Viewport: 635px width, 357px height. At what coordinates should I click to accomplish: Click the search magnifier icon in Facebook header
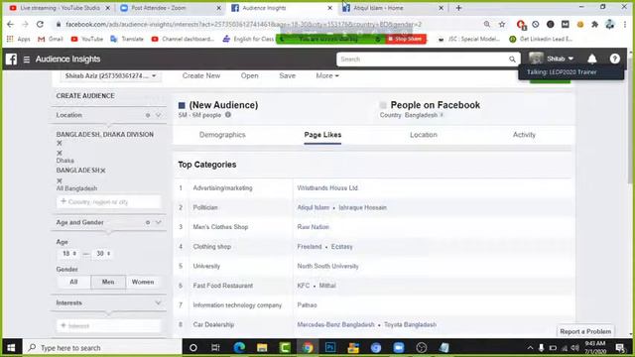tap(512, 59)
